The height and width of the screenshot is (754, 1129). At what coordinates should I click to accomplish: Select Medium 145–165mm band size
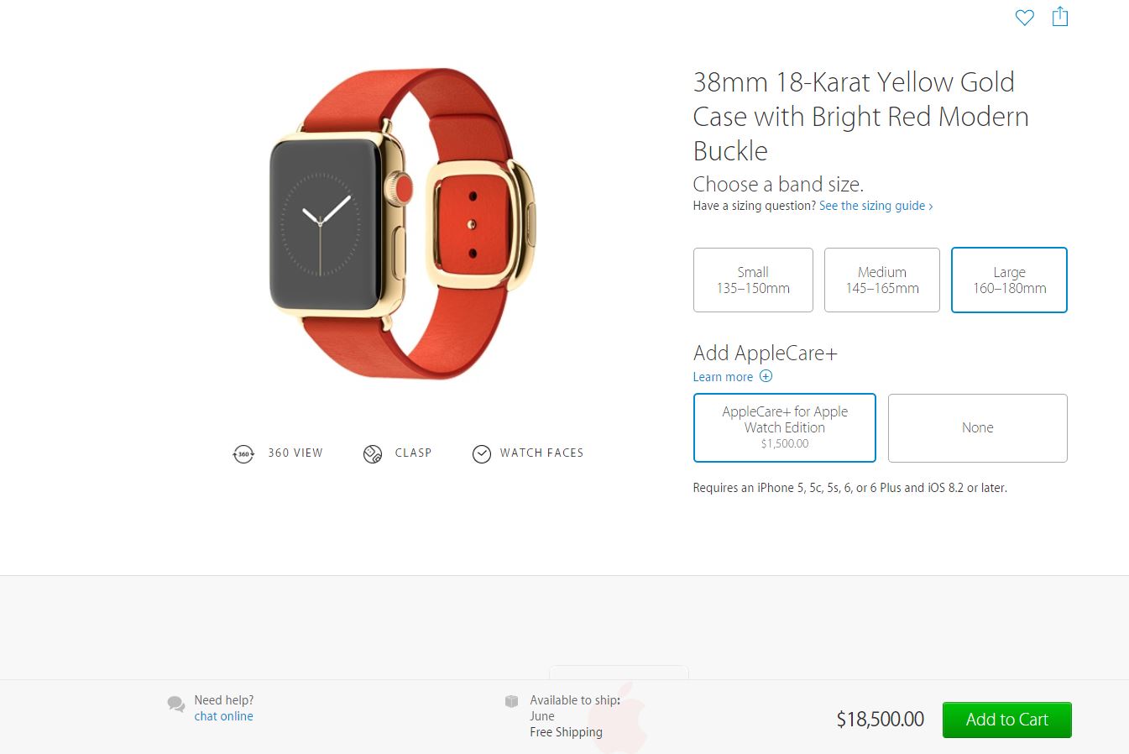point(882,280)
